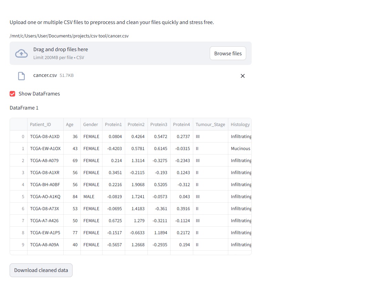This screenshot has width=383, height=284.
Task: Sort by the Patient_ID column header
Action: pos(45,124)
